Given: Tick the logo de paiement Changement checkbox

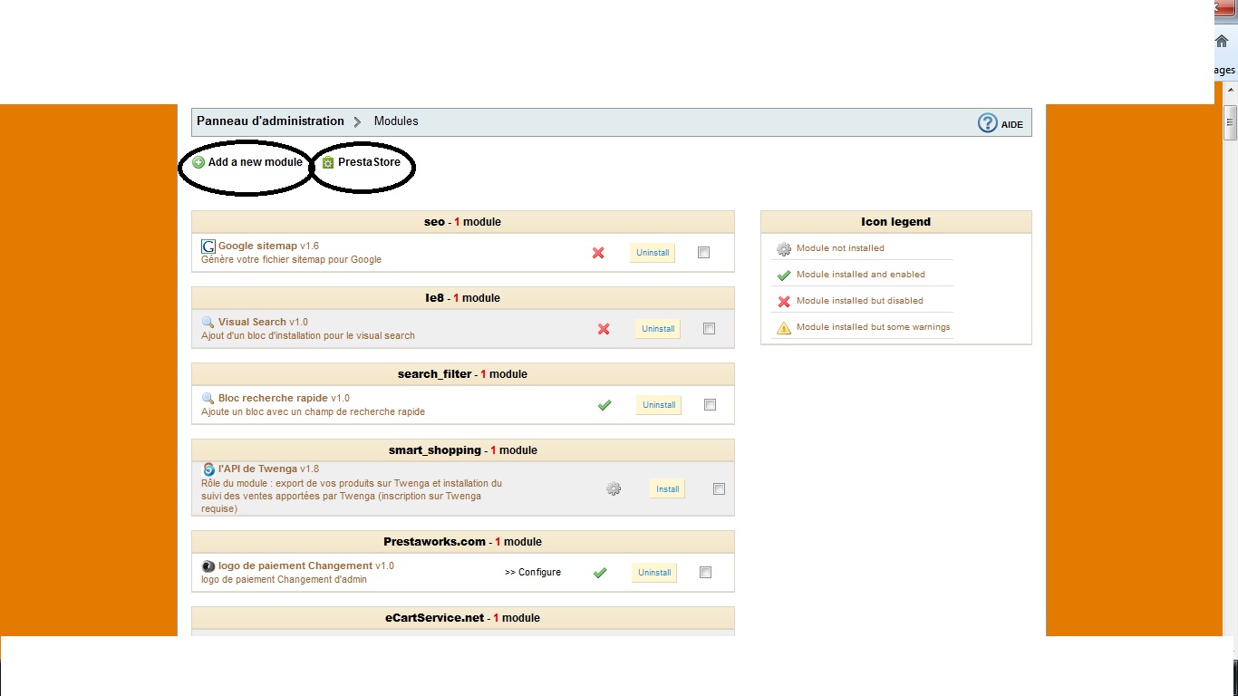Looking at the screenshot, I should click(x=705, y=573).
